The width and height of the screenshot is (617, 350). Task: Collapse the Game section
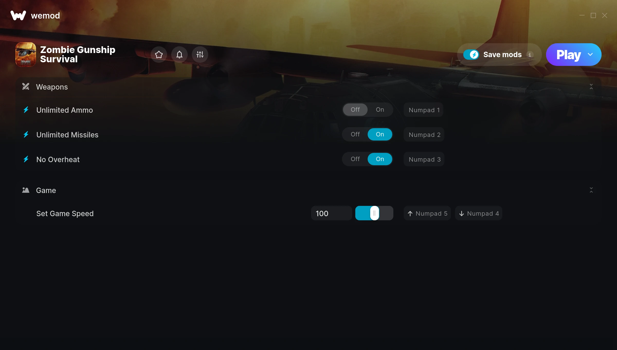(x=591, y=190)
